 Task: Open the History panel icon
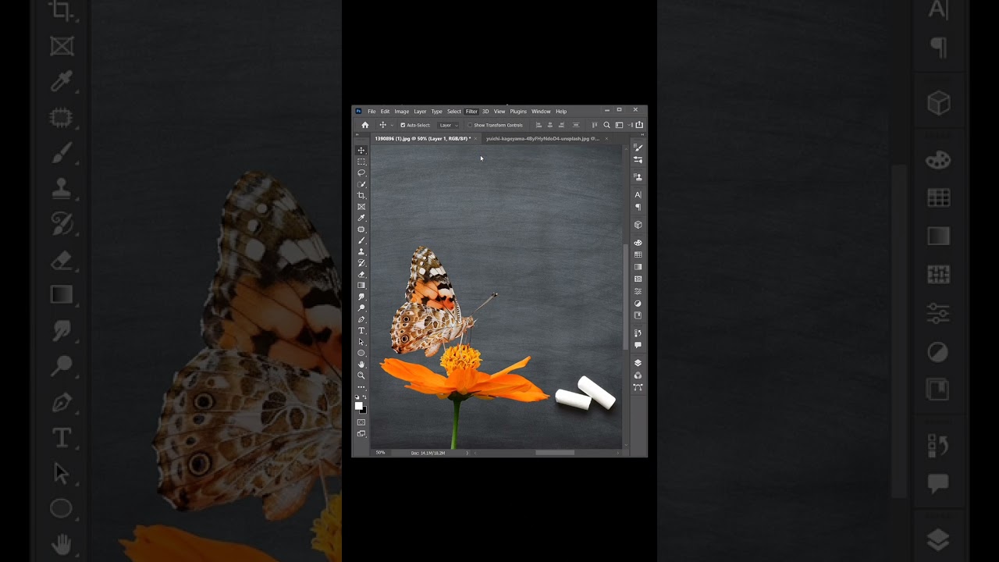[638, 333]
